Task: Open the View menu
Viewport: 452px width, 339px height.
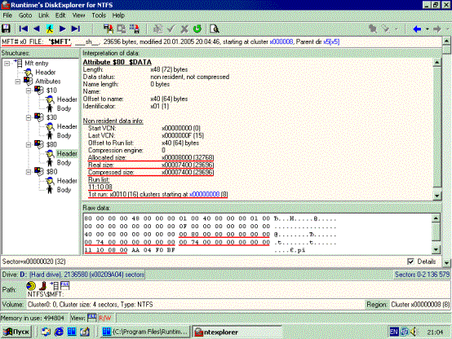Action: (78, 15)
